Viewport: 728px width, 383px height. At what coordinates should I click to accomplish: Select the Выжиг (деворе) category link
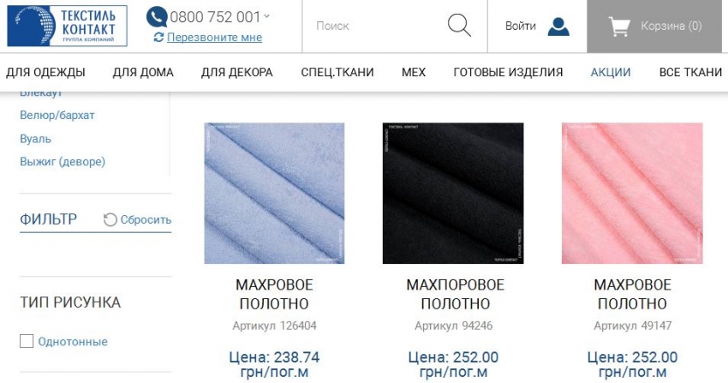[63, 162]
